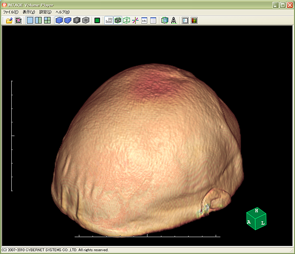Open the Info window icon

tap(144, 20)
